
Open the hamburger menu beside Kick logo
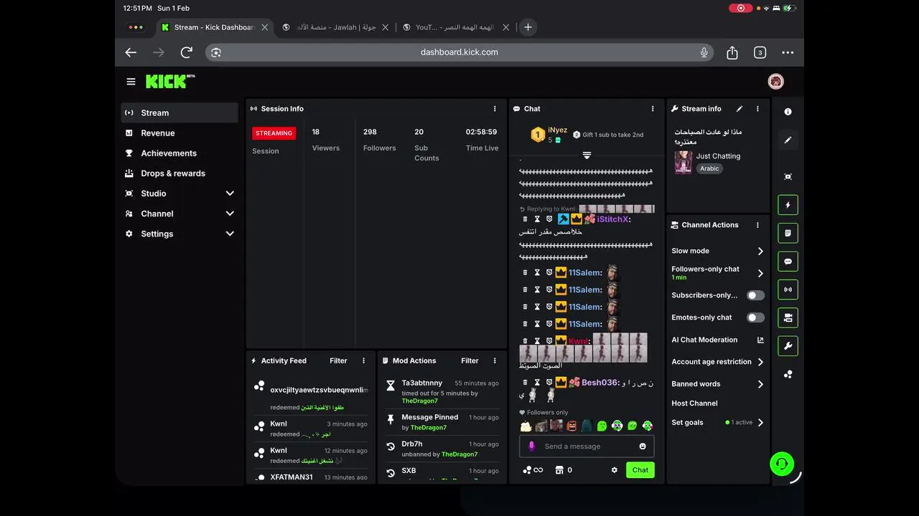pyautogui.click(x=131, y=82)
